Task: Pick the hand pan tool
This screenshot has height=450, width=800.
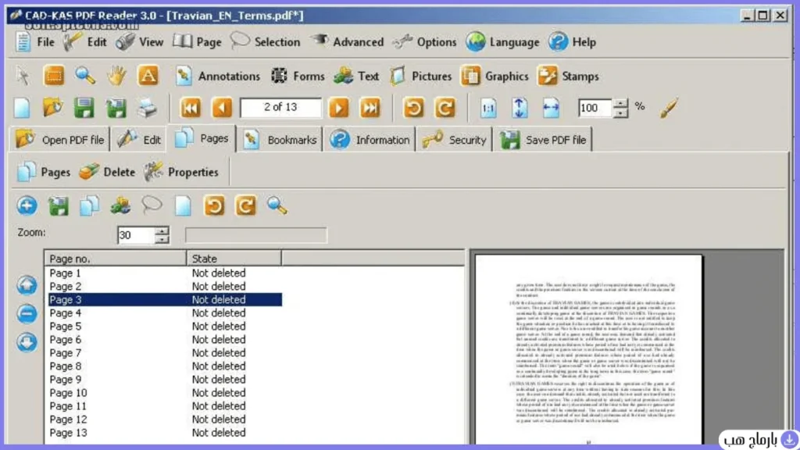Action: click(x=116, y=76)
